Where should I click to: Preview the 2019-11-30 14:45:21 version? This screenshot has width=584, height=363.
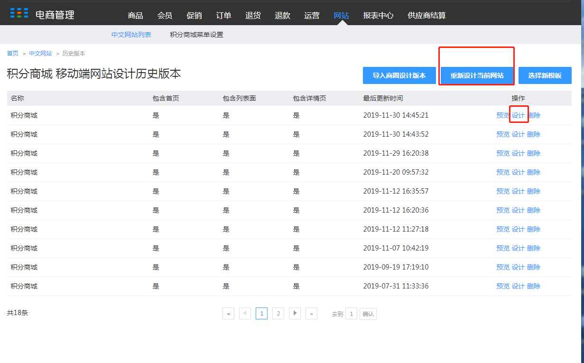coord(503,115)
